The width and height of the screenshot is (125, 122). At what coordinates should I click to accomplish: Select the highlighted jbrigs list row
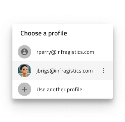63,71
